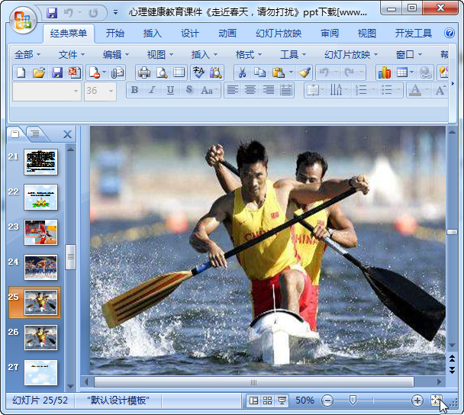
Task: Click the publish to PDF icon
Action: coord(75,72)
